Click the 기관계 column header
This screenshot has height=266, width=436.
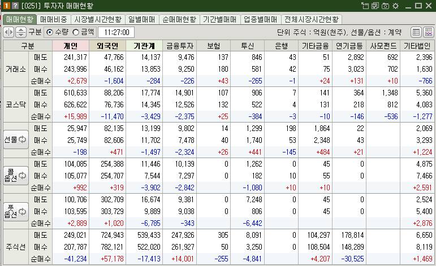(144, 46)
